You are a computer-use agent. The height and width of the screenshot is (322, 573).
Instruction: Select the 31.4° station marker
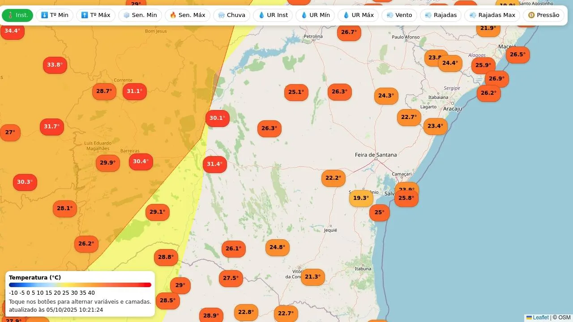[x=214, y=164]
